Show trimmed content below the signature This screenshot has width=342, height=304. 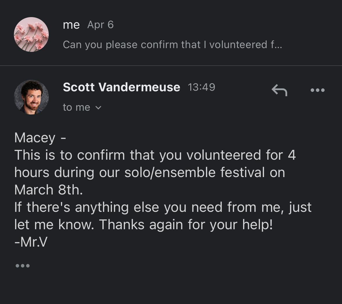23,265
